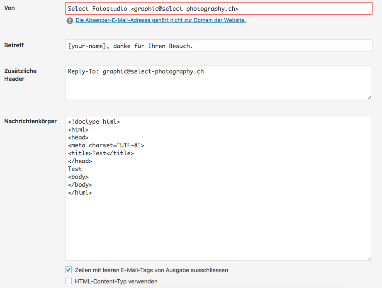Click the 'Zusätzliche Header' label
This screenshot has width=382, height=288.
pyautogui.click(x=20, y=75)
